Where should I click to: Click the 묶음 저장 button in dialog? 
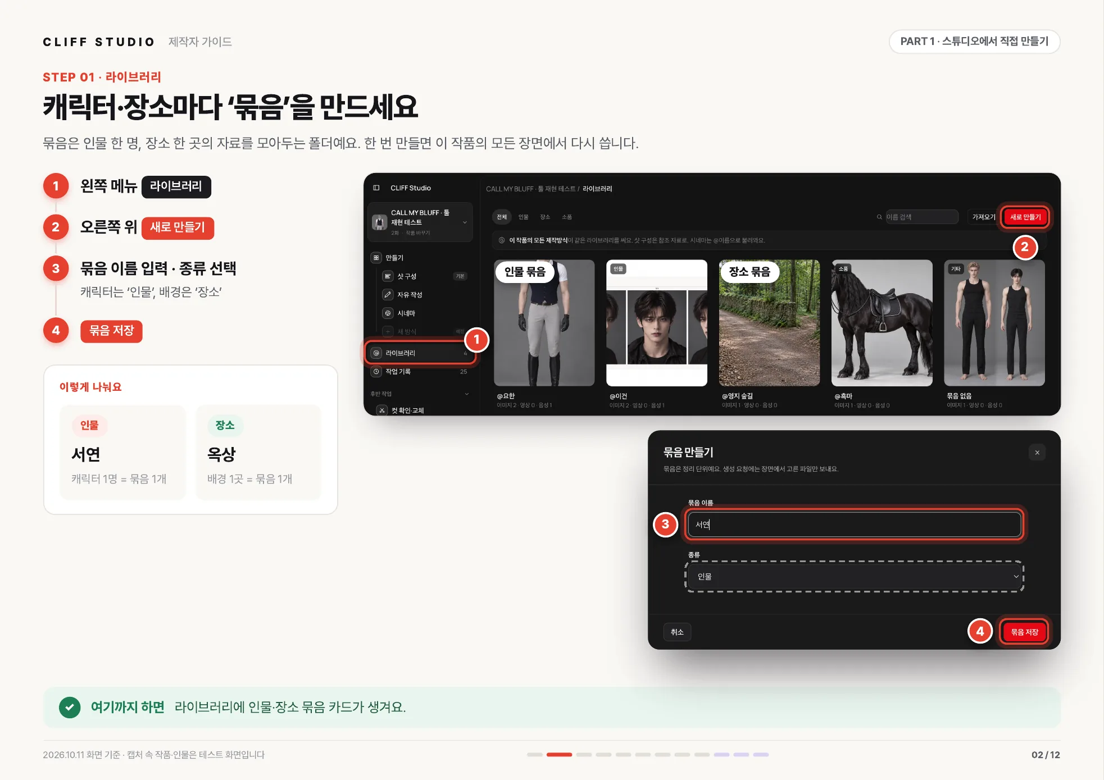(x=1024, y=632)
